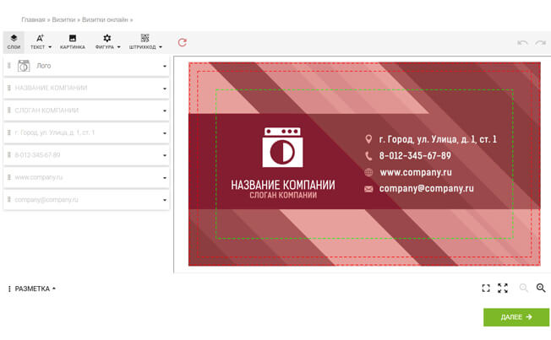551x340 pixels.
Task: Select www.company.ru text on the card
Action: tap(416, 172)
